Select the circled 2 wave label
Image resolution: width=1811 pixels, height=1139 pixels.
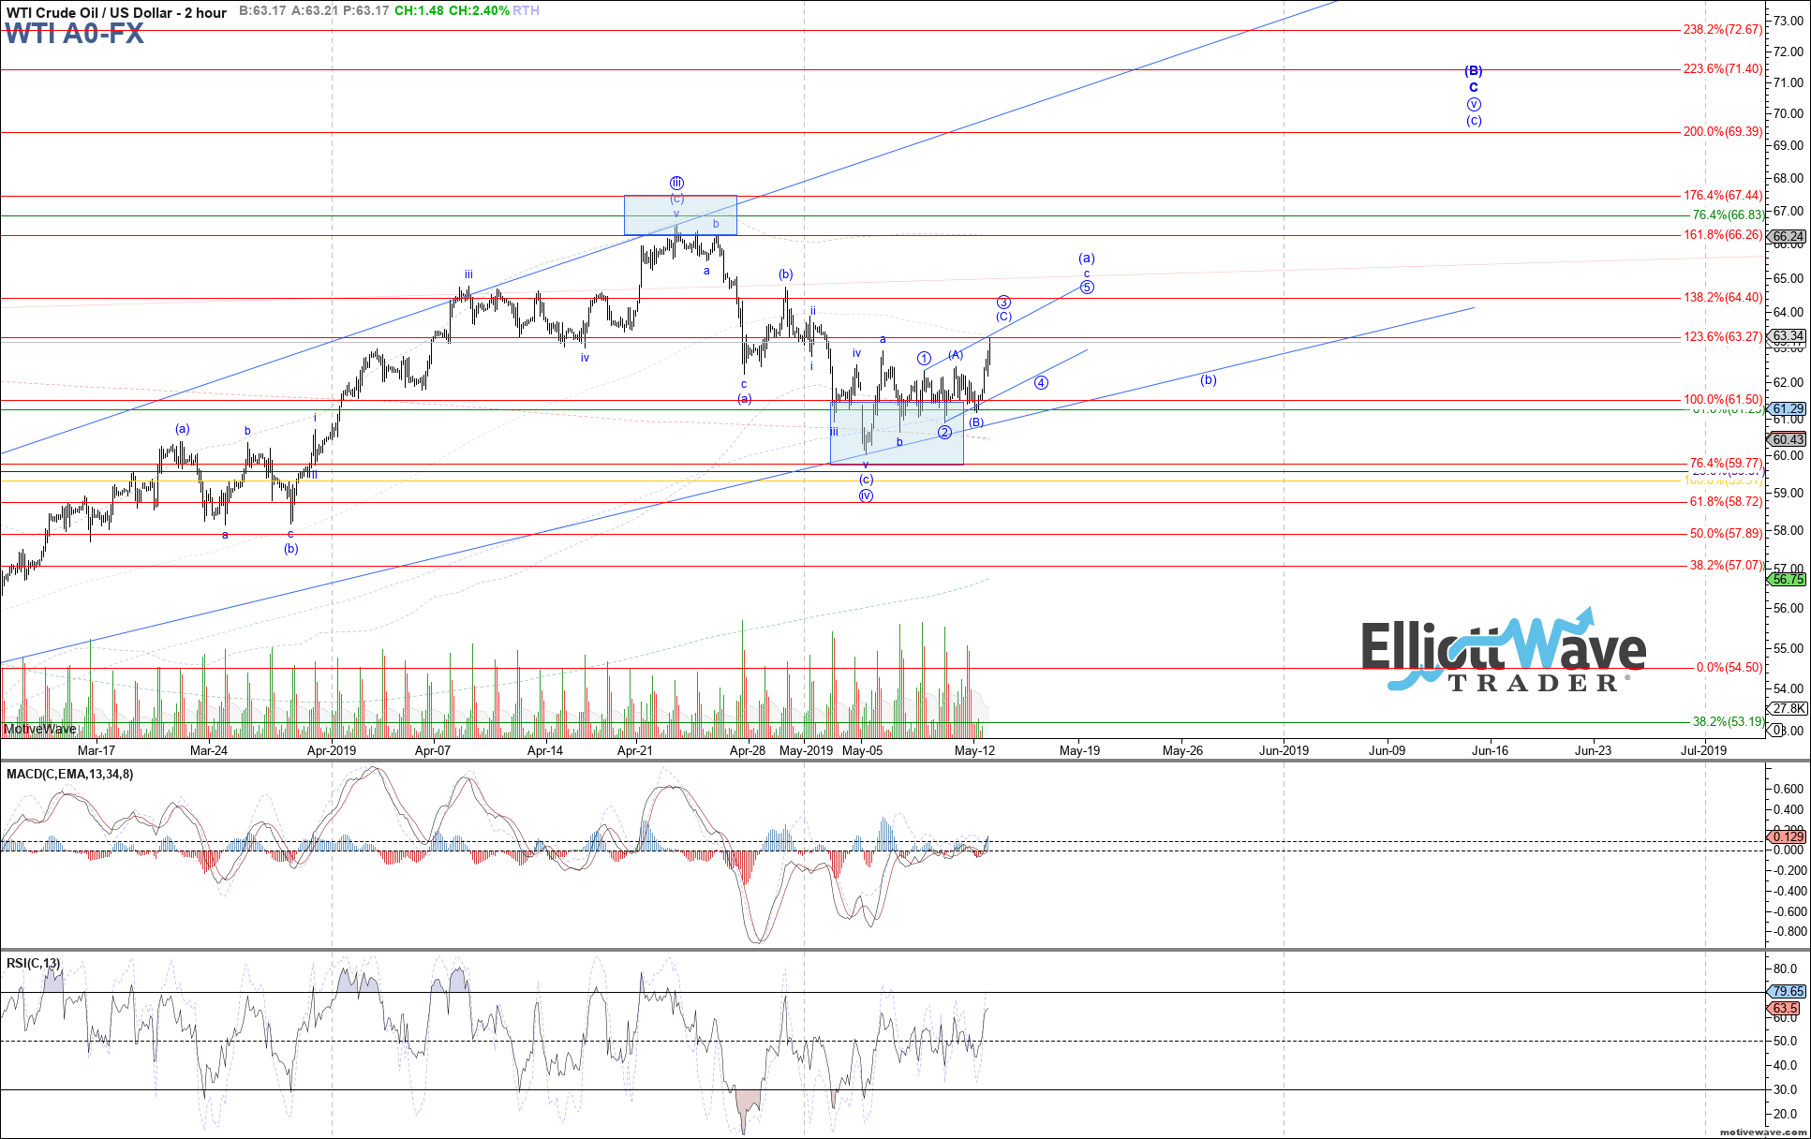[x=944, y=432]
